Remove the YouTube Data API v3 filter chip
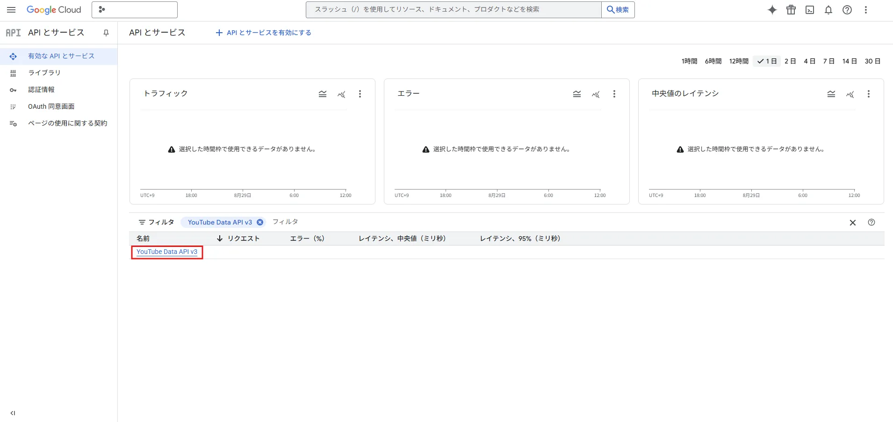The height and width of the screenshot is (422, 893). (260, 222)
